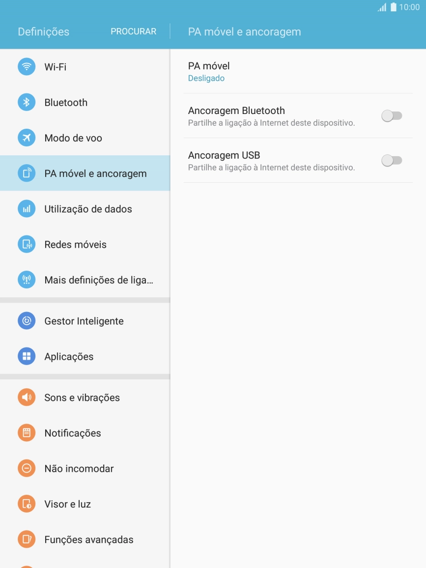This screenshot has width=426, height=568.
Task: Tap the Desligado status link
Action: tap(206, 78)
